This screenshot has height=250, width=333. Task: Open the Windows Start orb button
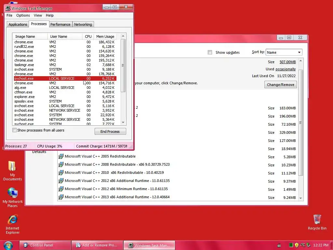tap(8, 245)
